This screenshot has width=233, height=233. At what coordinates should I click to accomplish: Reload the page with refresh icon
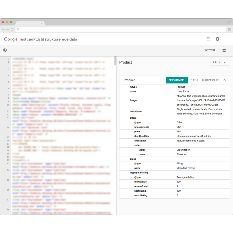point(12,29)
